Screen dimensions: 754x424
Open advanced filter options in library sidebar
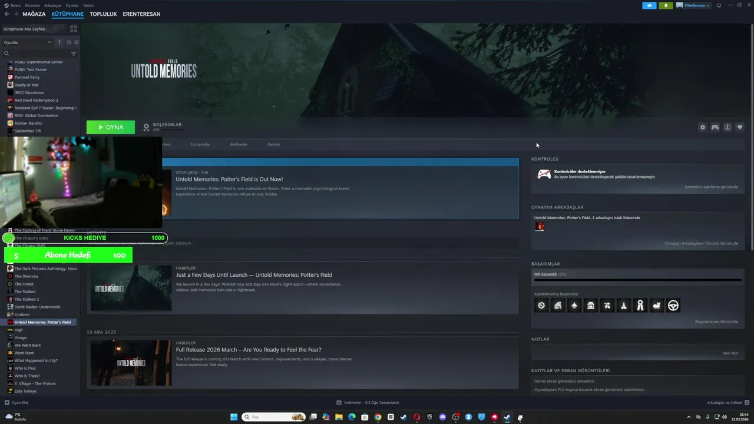point(74,54)
